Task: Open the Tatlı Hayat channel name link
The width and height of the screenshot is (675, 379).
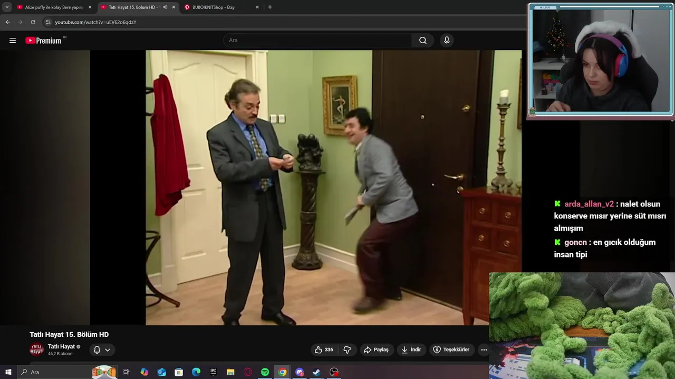Action: (x=61, y=346)
